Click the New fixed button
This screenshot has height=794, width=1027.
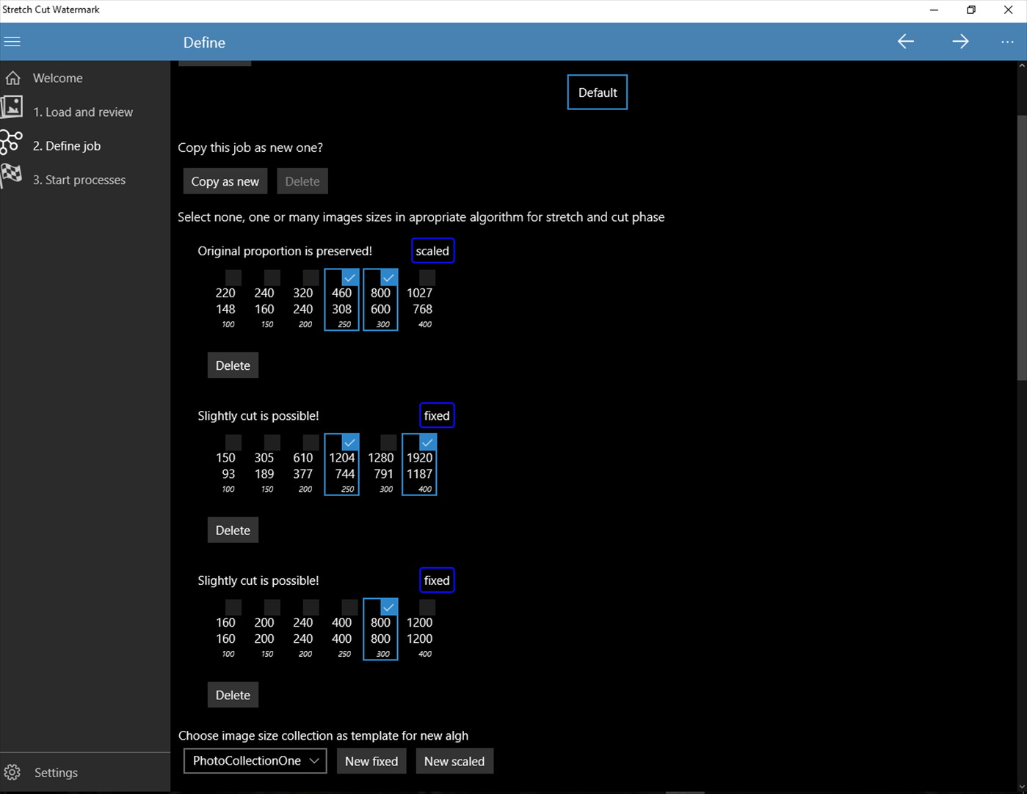pos(371,761)
